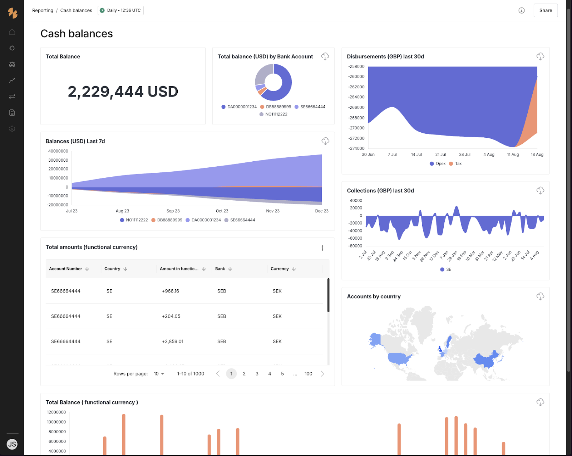Image resolution: width=572 pixels, height=456 pixels.
Task: Toggle DB88889999 in Balances Last 7d legend
Action: click(167, 220)
